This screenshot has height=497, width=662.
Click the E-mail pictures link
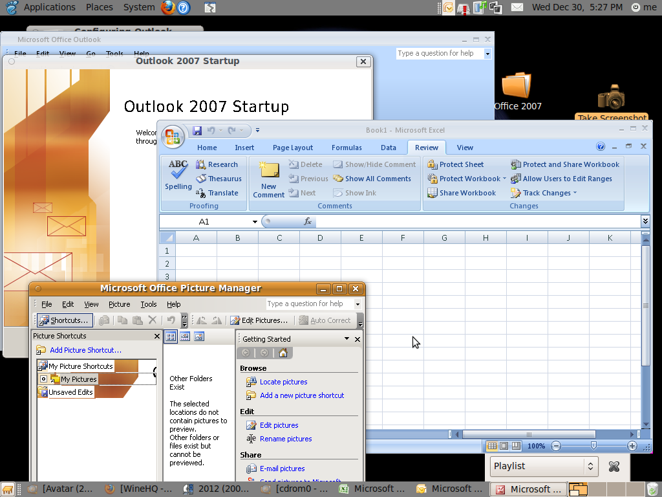coord(282,469)
